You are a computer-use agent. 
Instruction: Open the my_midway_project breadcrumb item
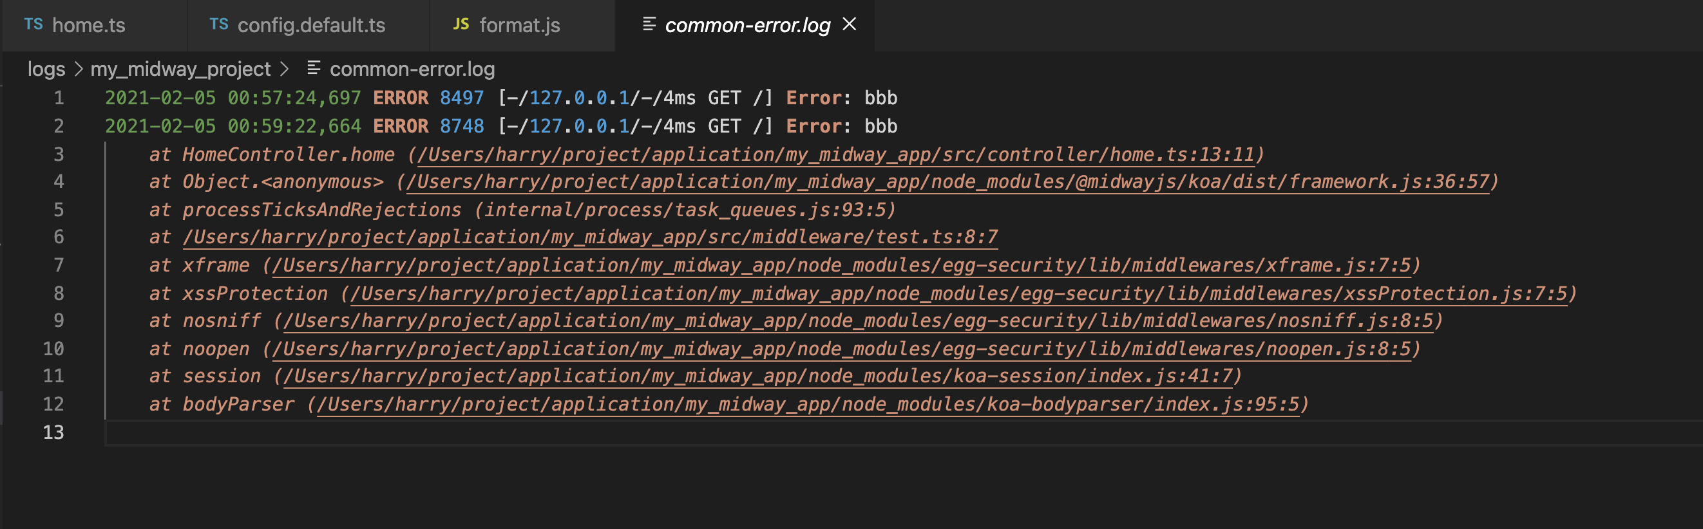(180, 69)
